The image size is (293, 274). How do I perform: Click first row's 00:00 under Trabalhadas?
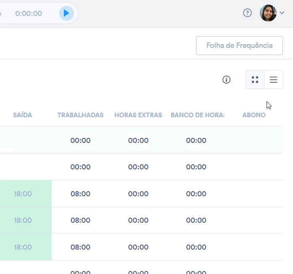point(80,140)
